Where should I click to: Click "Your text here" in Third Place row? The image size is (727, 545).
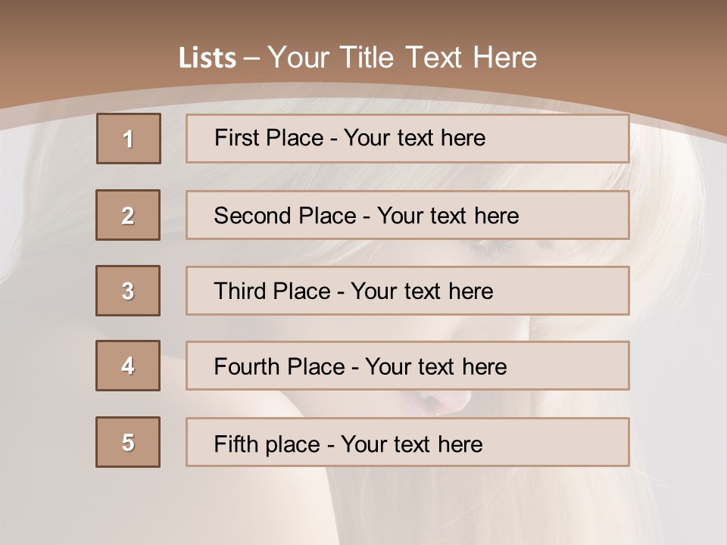[422, 291]
